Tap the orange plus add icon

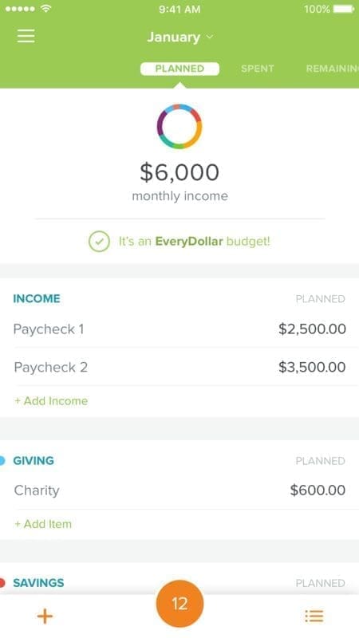[45, 616]
